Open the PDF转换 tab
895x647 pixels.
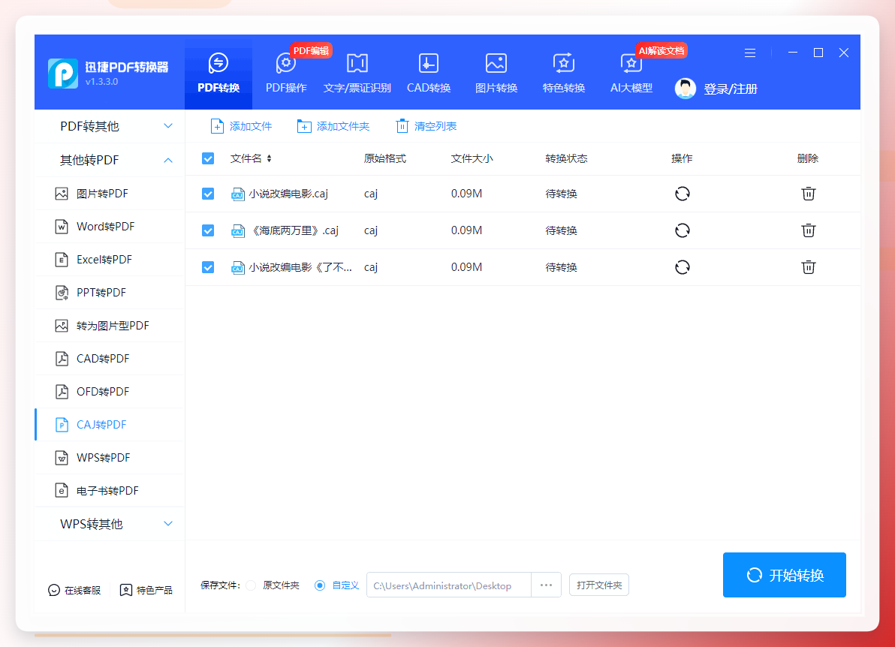218,73
